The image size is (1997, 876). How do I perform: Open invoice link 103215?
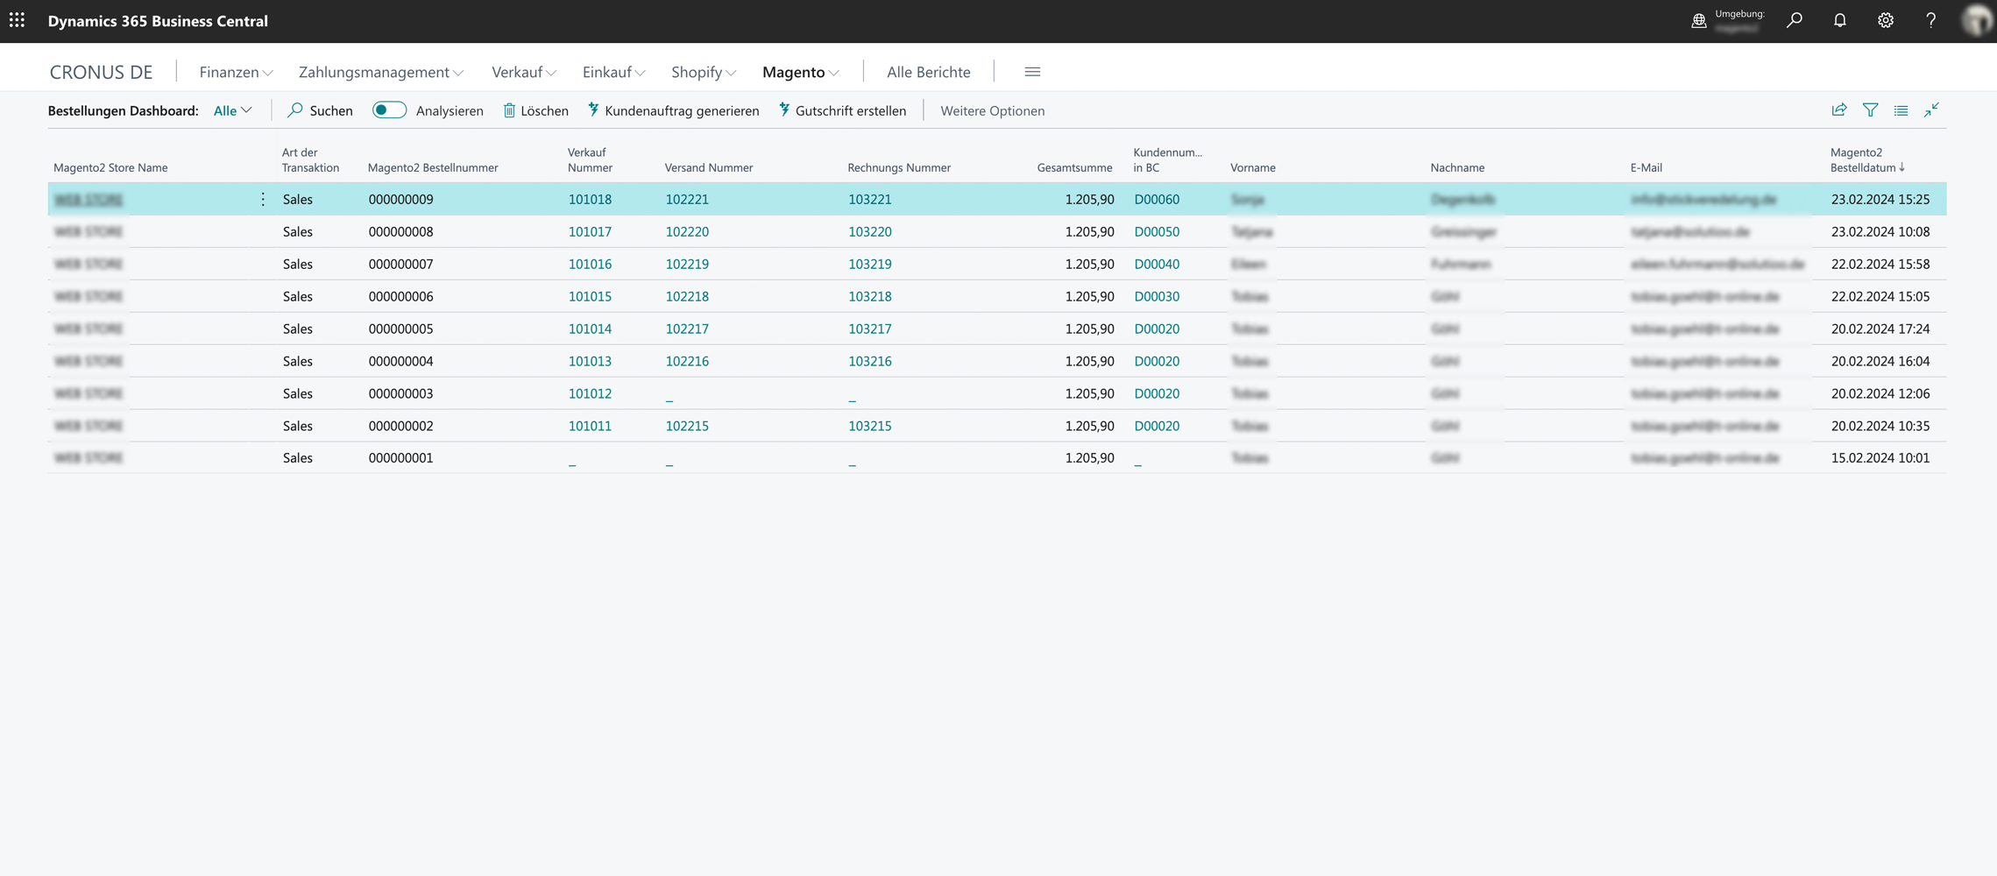tap(869, 426)
